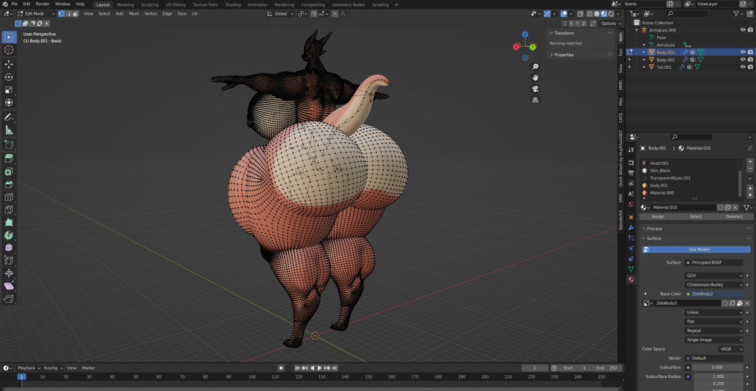Click the pan hand viewport gizmo
Image resolution: width=756 pixels, height=391 pixels.
535,77
